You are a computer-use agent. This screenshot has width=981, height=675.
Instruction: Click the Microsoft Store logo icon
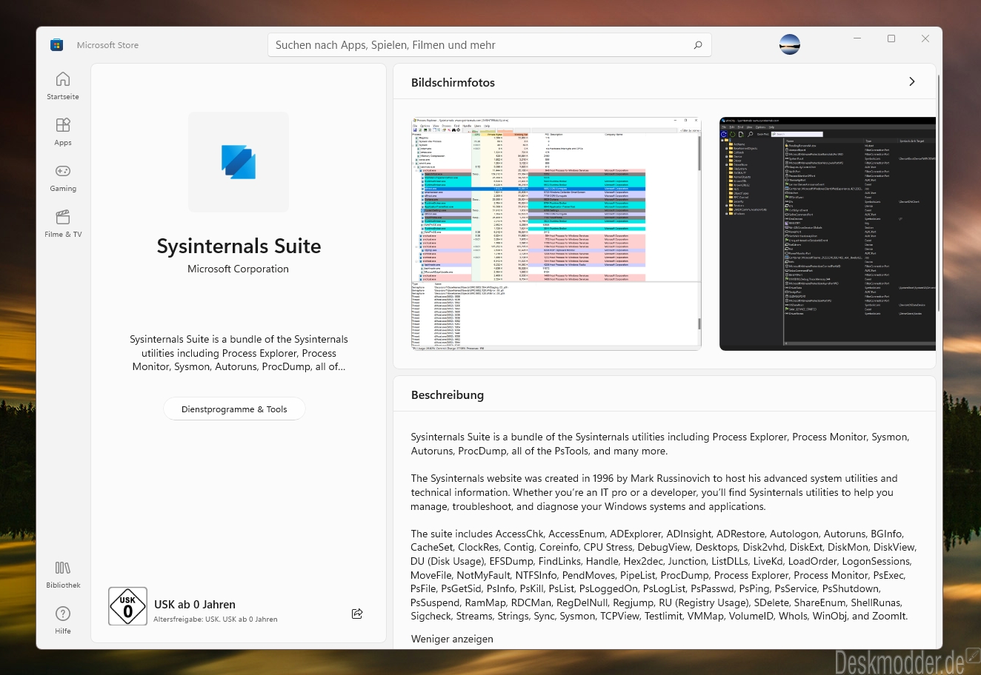coord(56,45)
